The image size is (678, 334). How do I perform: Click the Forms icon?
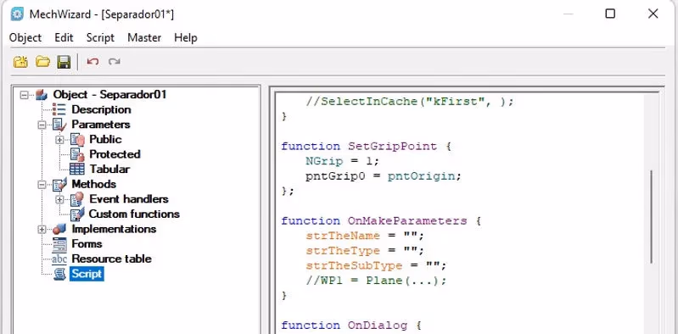(59, 244)
